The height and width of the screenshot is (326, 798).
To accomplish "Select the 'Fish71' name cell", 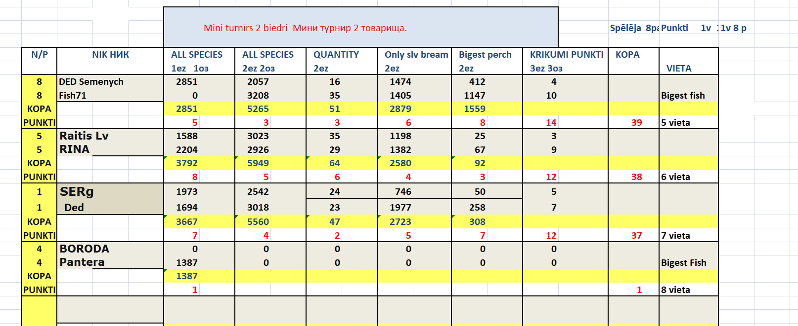I will coord(73,96).
